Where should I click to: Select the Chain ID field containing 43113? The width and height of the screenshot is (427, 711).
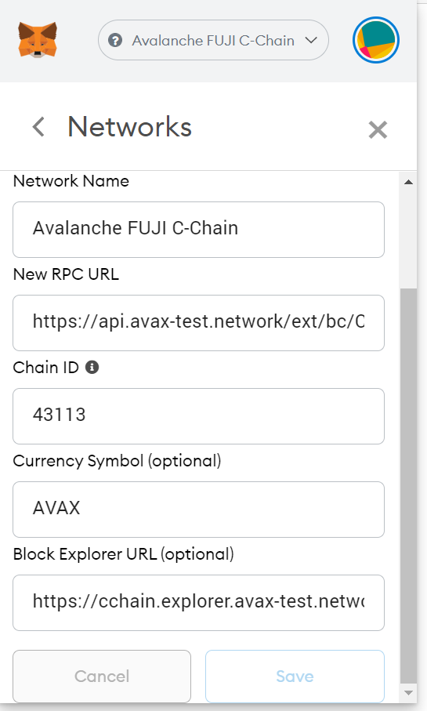198,416
